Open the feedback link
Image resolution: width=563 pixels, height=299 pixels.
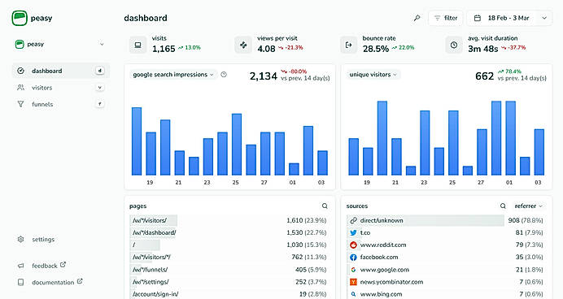click(x=41, y=266)
